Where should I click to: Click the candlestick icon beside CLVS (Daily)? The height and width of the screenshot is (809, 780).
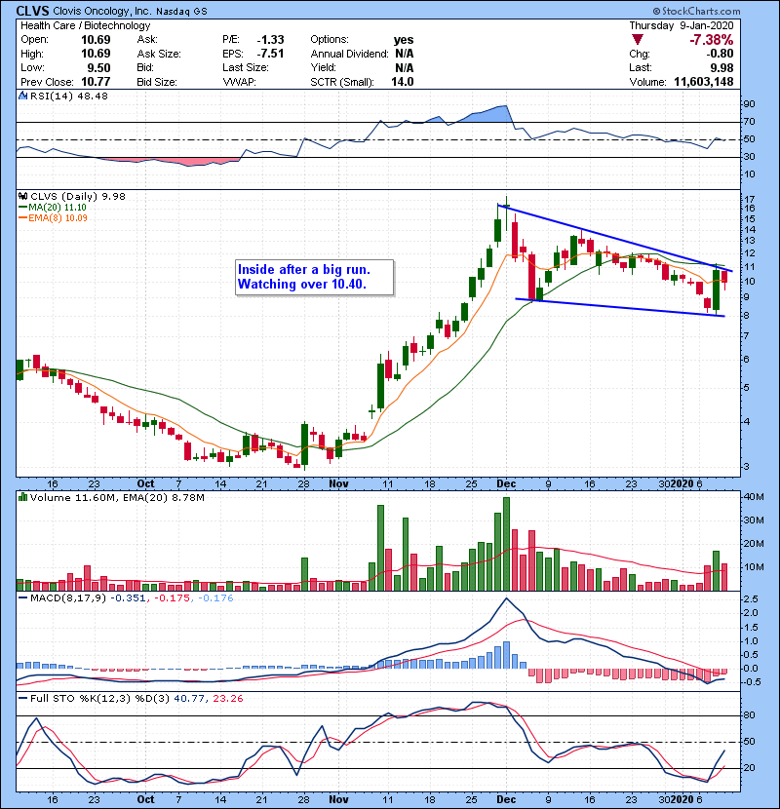pos(22,197)
